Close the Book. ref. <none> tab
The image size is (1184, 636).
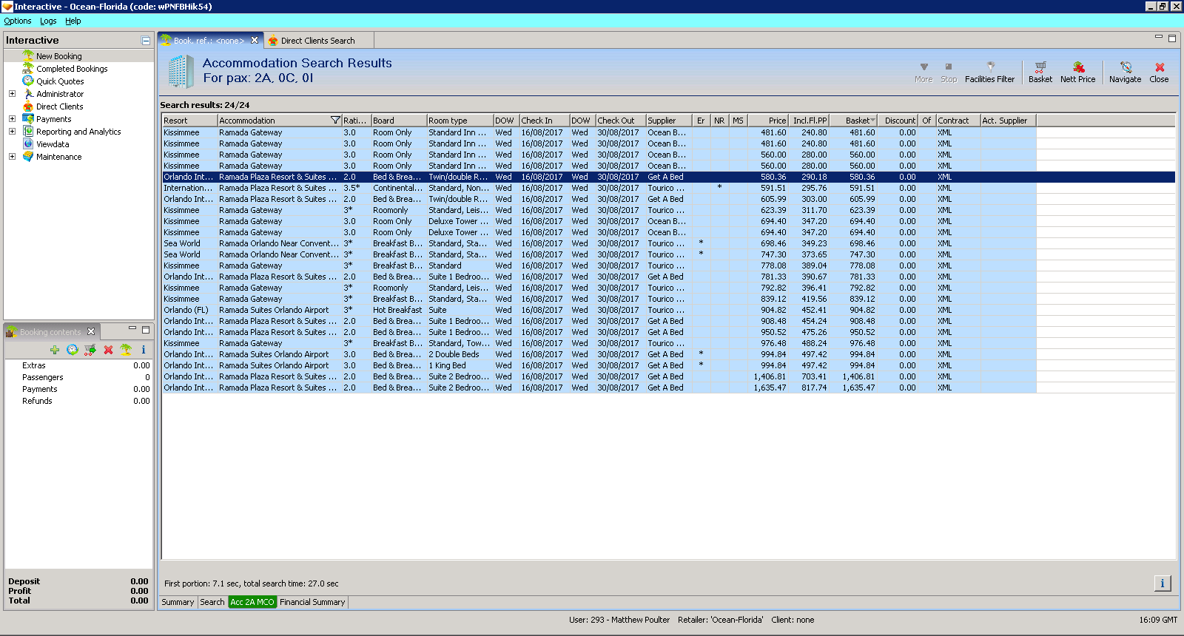pyautogui.click(x=255, y=40)
